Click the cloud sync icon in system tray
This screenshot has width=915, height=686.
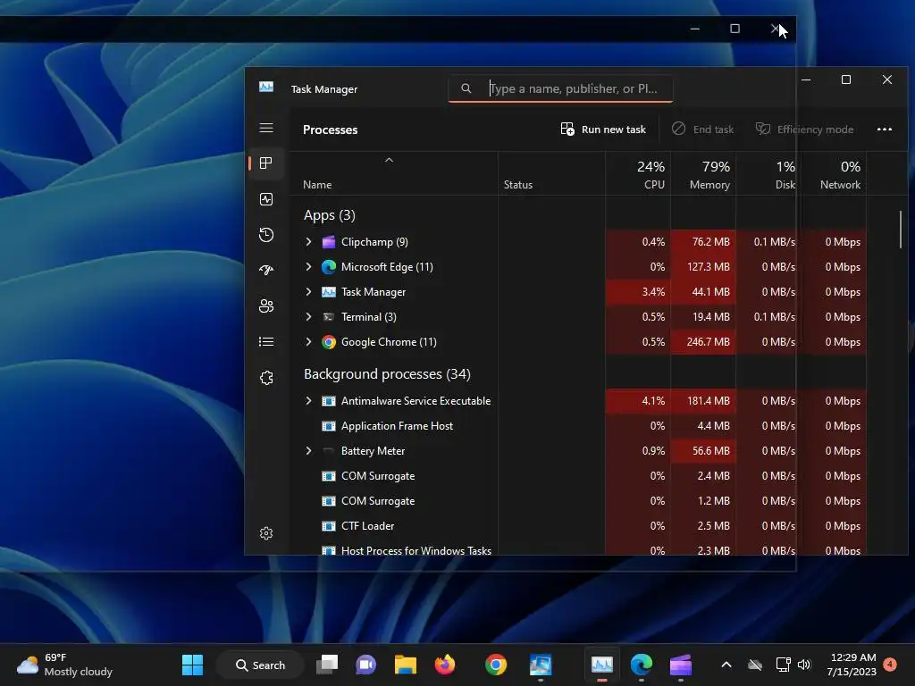pyautogui.click(x=755, y=665)
